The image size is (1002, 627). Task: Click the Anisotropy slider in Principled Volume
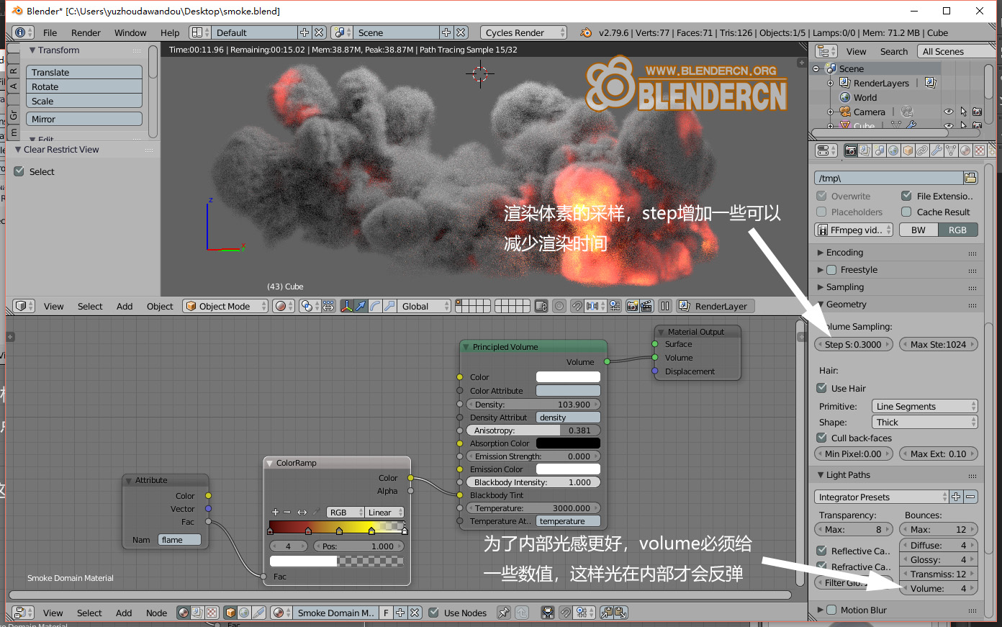click(x=533, y=430)
